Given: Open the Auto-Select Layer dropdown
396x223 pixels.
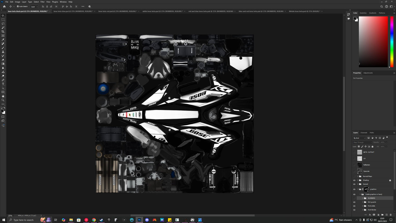Looking at the screenshot, I should tap(34, 7).
